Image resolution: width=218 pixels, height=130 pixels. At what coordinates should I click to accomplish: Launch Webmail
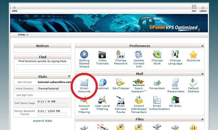click(x=103, y=84)
